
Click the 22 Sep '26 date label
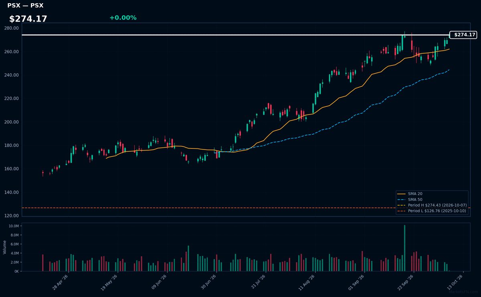tap(406, 282)
